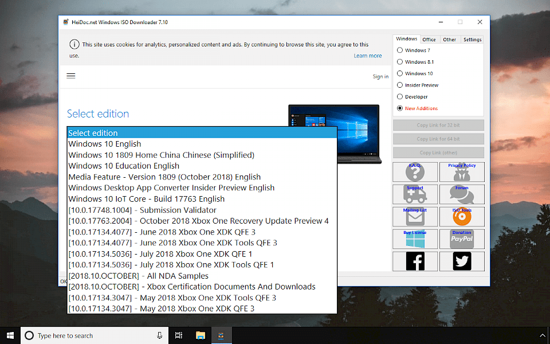This screenshot has width=550, height=344.
Task: Select July 2018 Xbox One XDK QFE 1
Action: [202, 254]
